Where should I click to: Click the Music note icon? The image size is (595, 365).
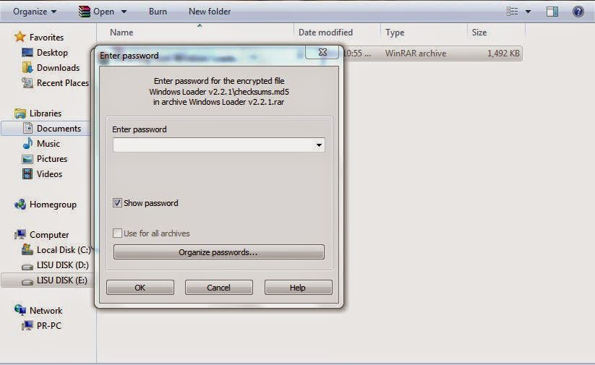(x=27, y=143)
